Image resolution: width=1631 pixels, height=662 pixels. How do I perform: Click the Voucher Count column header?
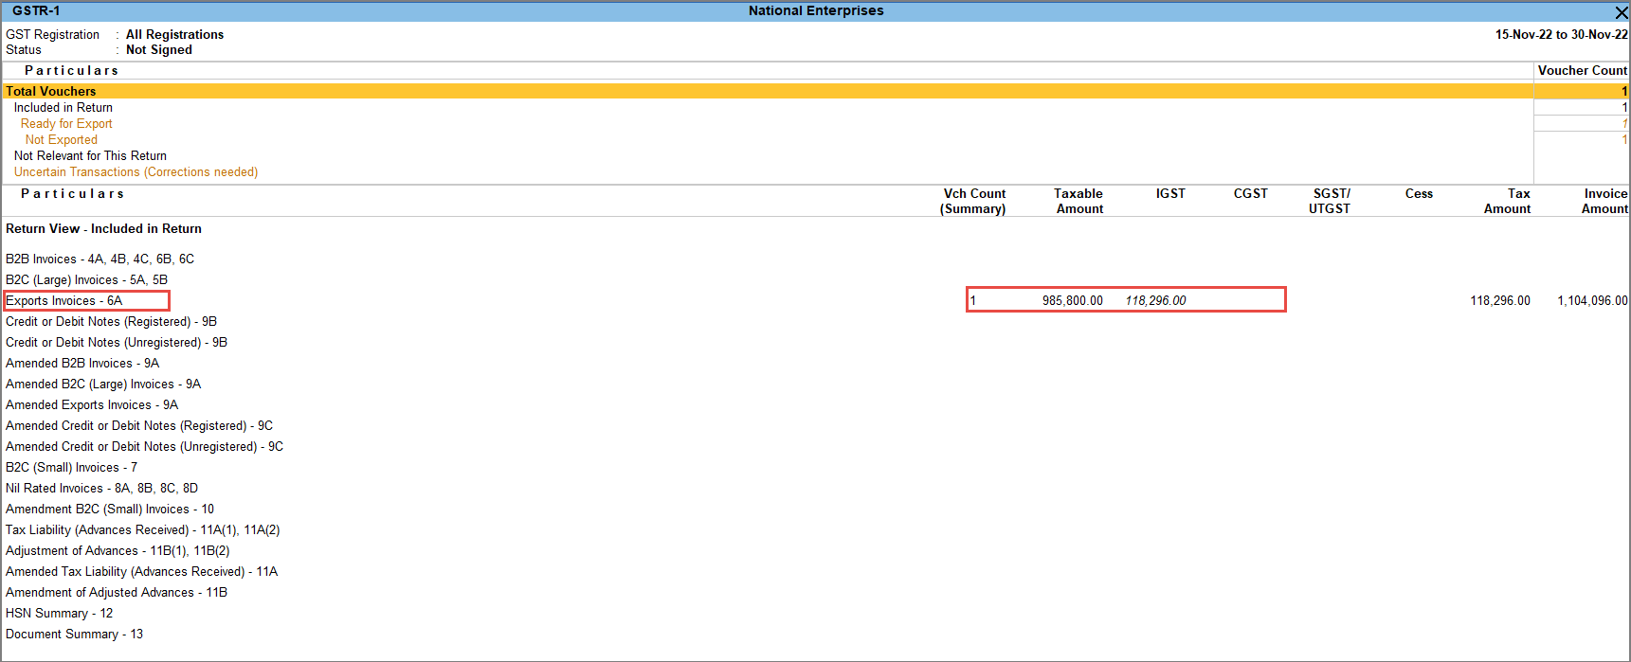point(1582,70)
